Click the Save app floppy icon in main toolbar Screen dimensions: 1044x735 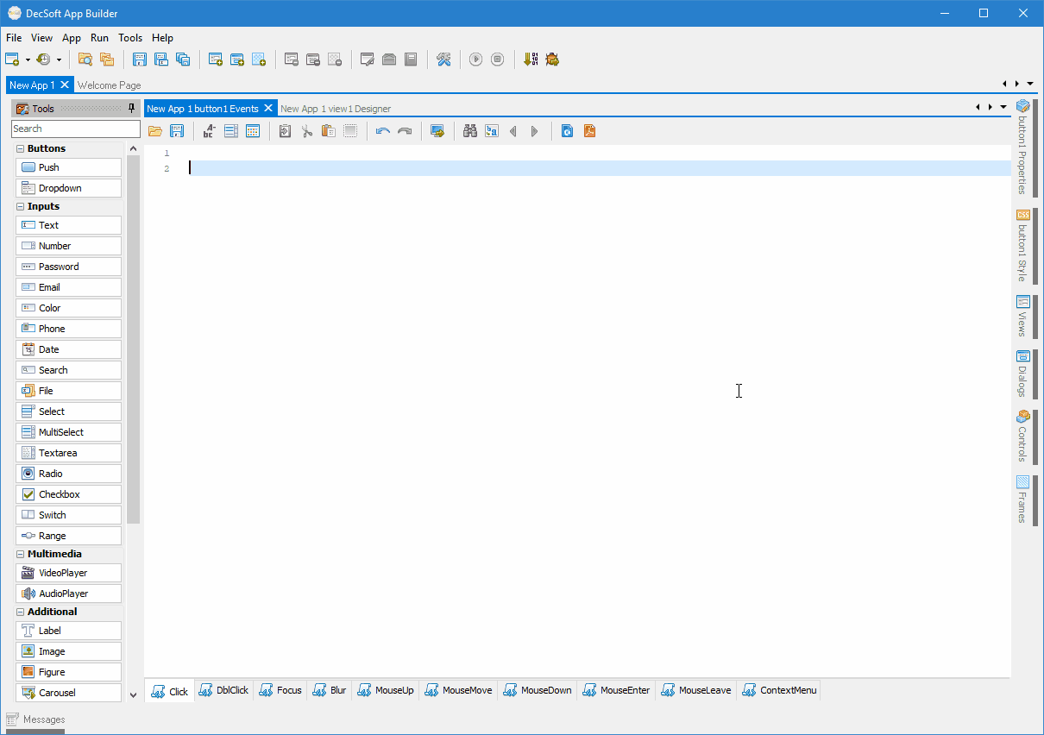point(140,60)
